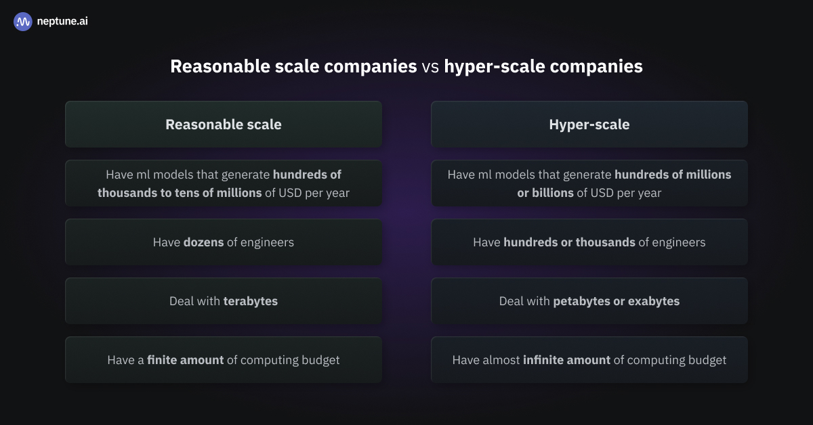
Task: Click the "Deal with petabytes or exabytes" card
Action: [x=589, y=301]
